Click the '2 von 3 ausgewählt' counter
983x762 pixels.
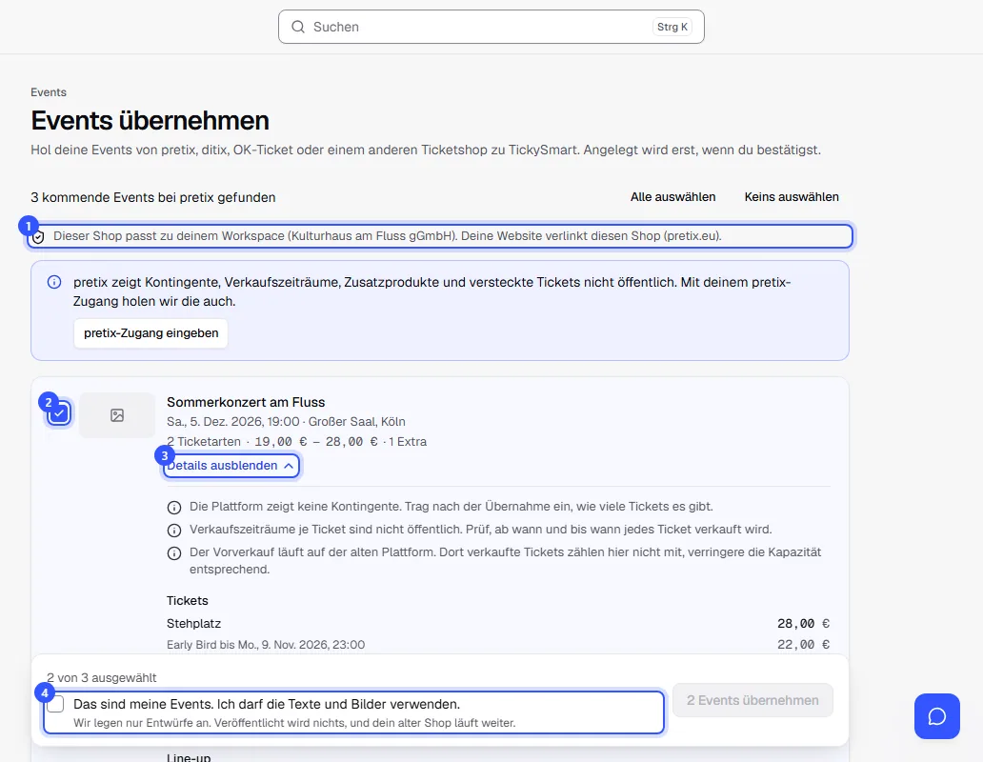click(x=102, y=678)
